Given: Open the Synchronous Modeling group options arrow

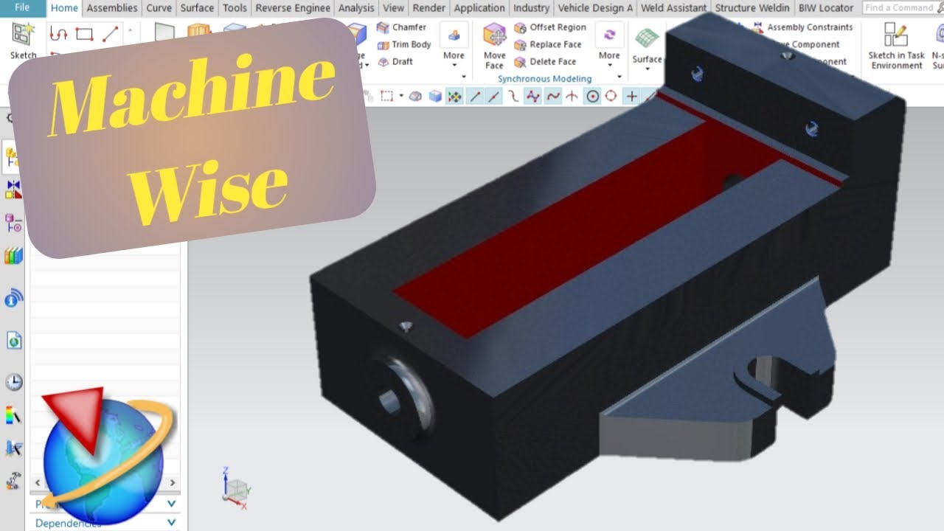Looking at the screenshot, I should pyautogui.click(x=619, y=77).
